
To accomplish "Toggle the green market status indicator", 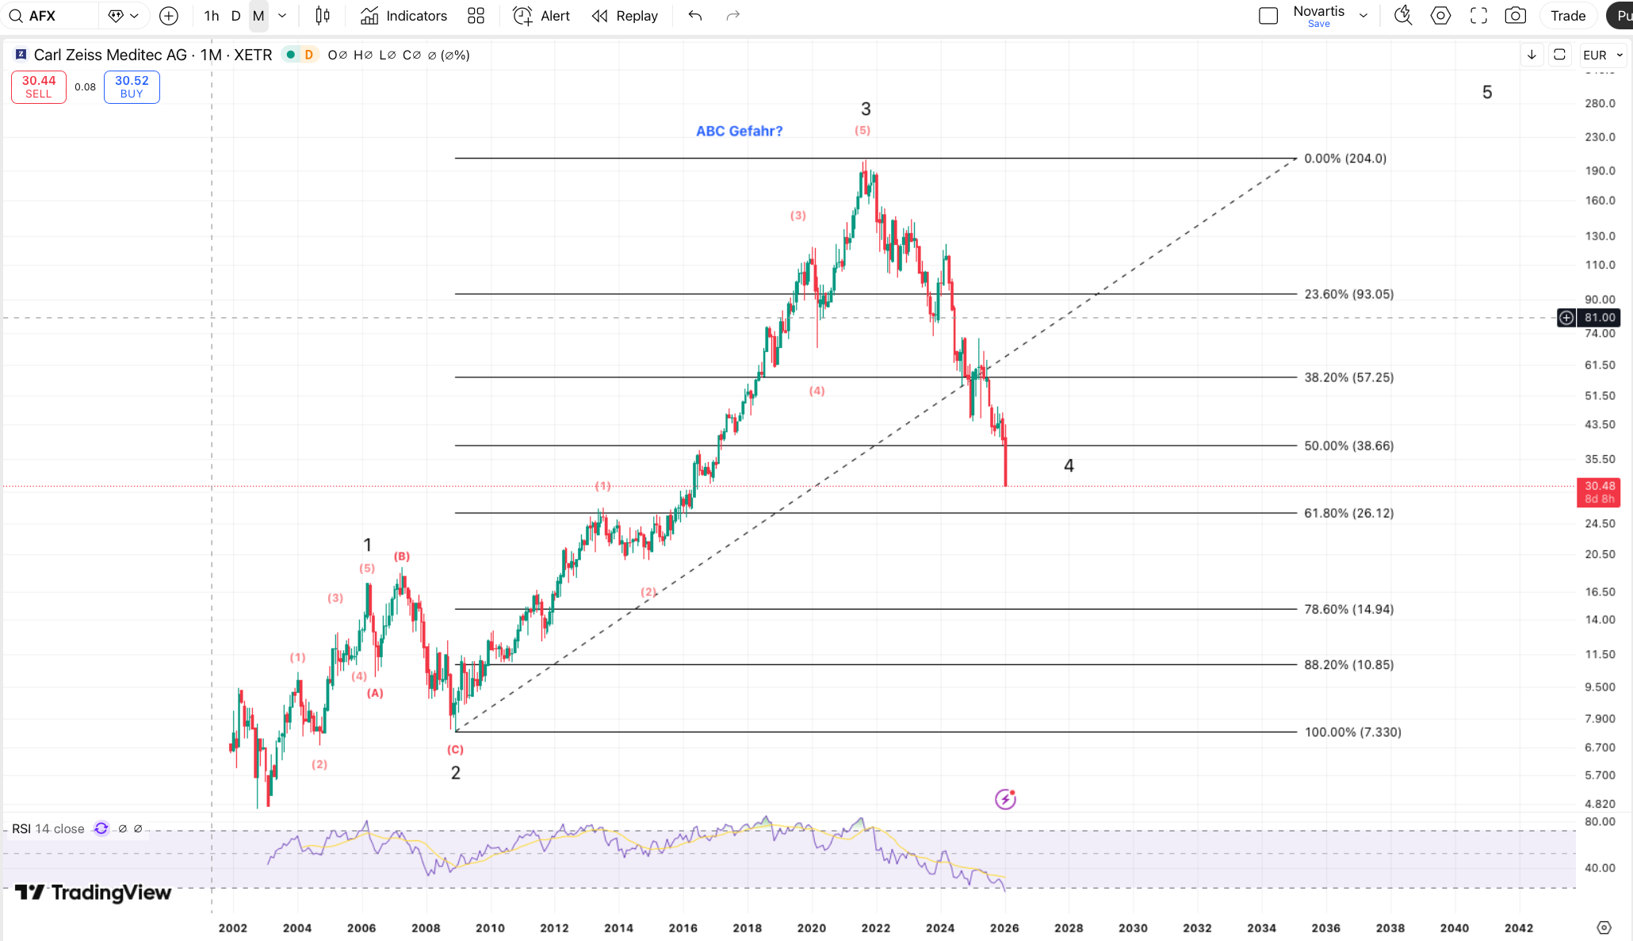I will click(291, 55).
